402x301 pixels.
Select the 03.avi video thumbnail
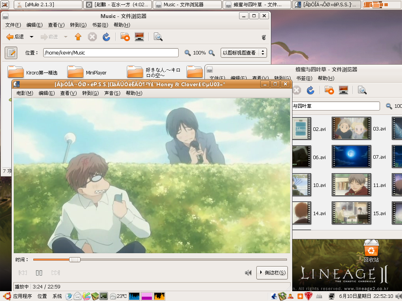click(351, 128)
